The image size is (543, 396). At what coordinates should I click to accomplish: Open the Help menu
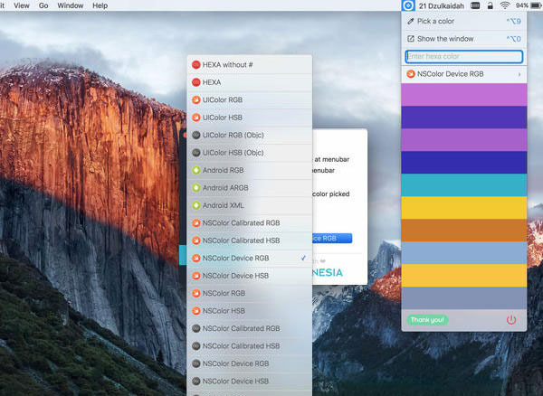100,5
